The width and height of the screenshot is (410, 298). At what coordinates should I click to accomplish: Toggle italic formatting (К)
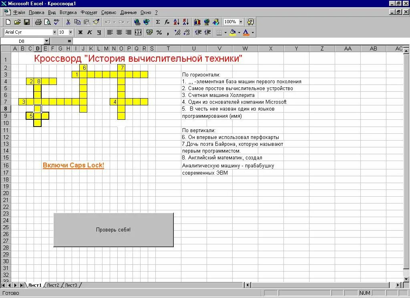pyautogui.click(x=89, y=32)
